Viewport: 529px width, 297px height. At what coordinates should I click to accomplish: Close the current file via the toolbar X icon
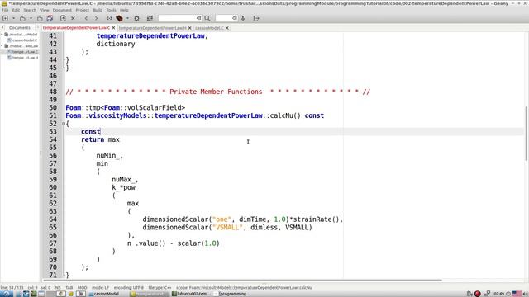pos(73,18)
